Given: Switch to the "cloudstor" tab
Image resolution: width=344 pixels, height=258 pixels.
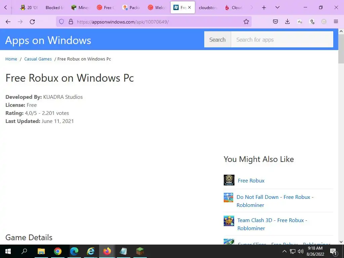Looking at the screenshot, I should tap(208, 8).
